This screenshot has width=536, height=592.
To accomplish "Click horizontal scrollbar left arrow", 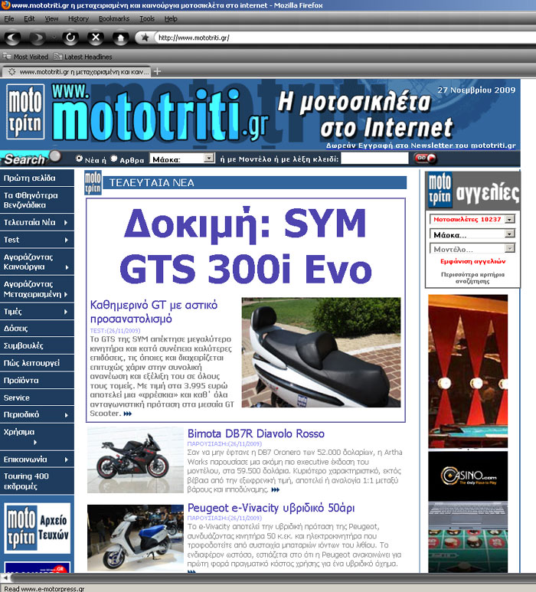I will point(5,577).
